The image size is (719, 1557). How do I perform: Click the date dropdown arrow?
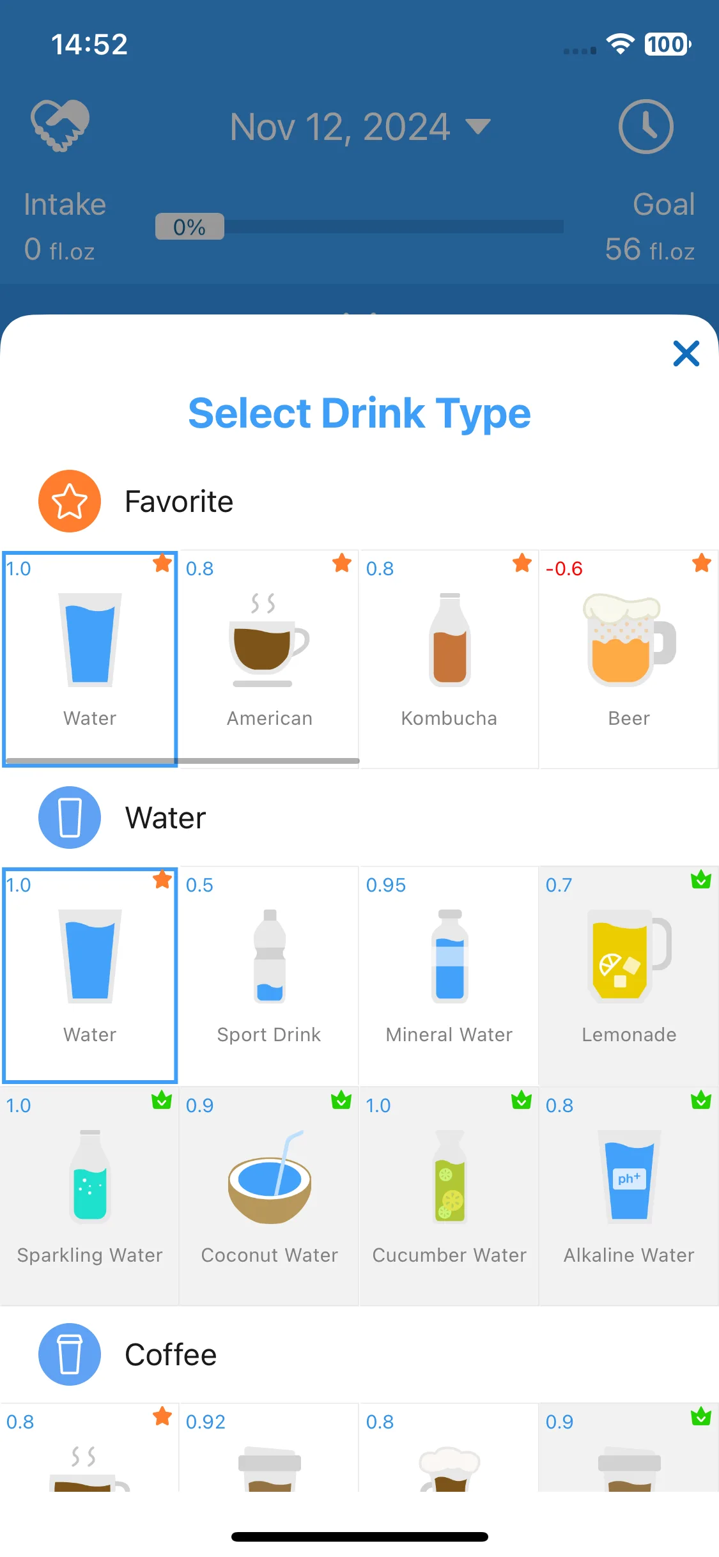click(477, 127)
